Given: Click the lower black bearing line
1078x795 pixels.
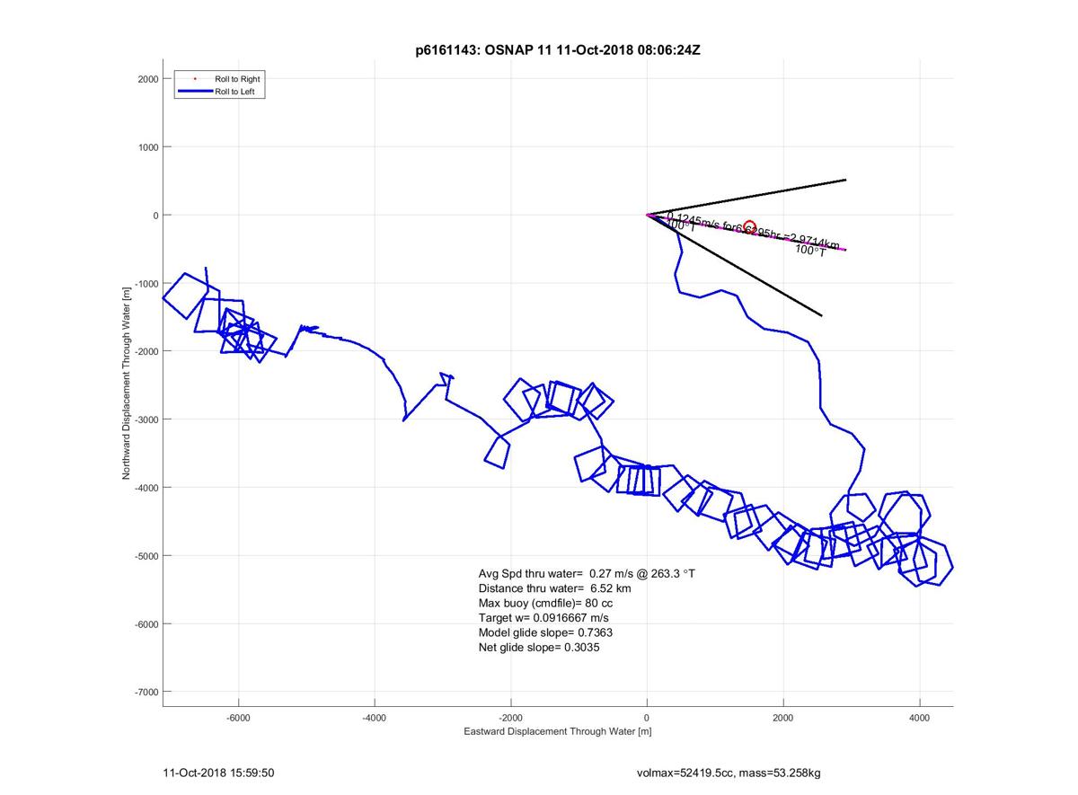Looking at the screenshot, I should tap(735, 265).
